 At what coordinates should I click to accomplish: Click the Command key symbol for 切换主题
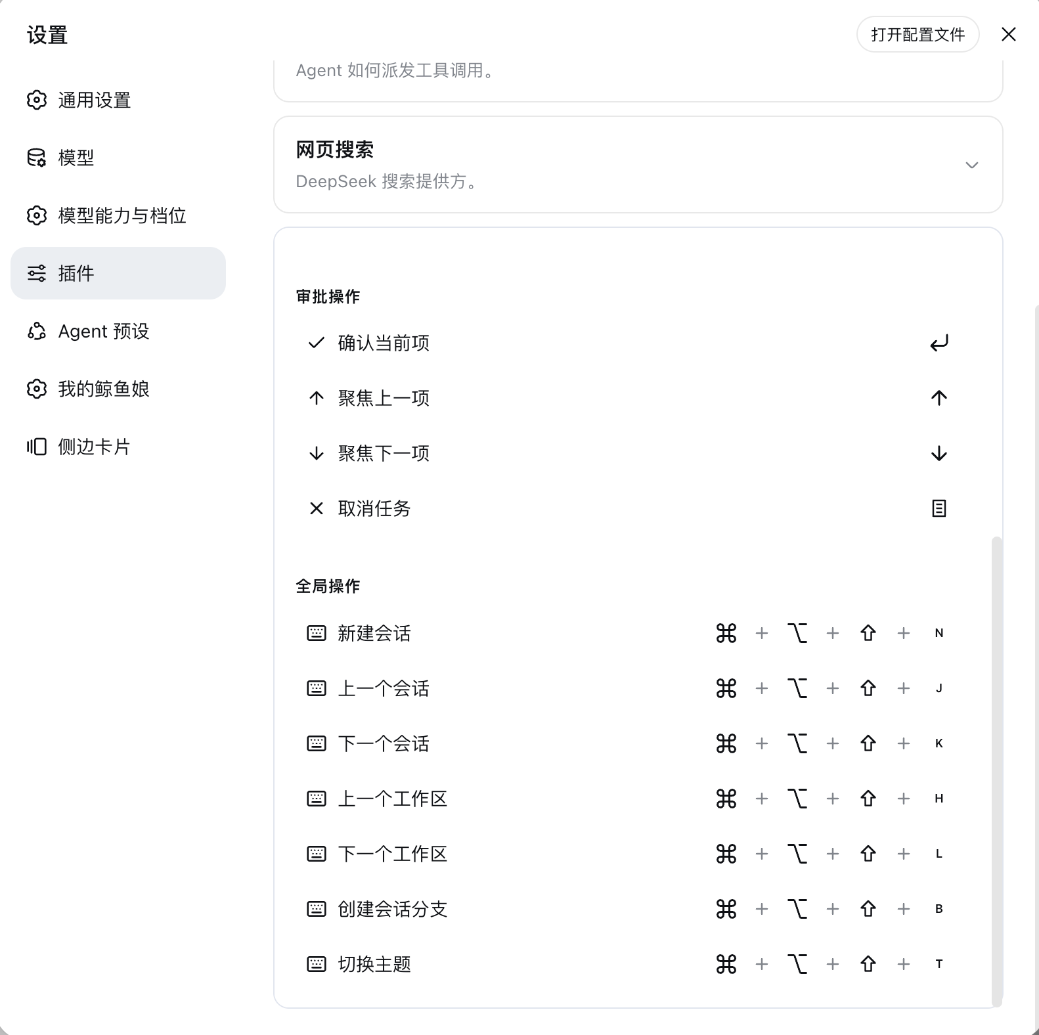point(726,964)
